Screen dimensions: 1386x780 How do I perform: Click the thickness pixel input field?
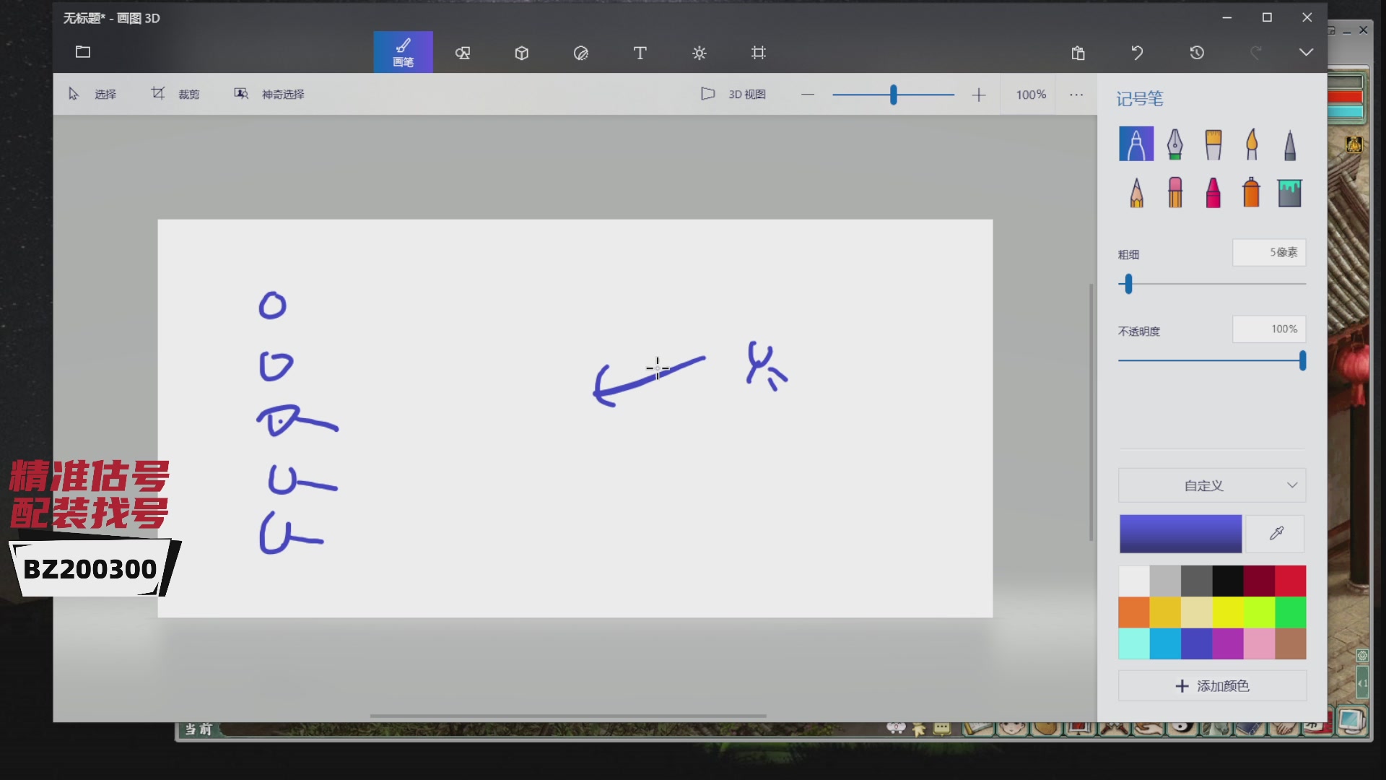click(1268, 253)
